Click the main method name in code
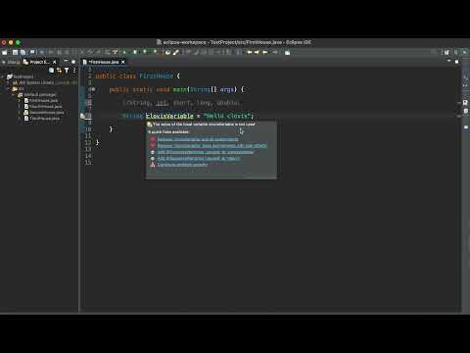The image size is (470, 353). pos(180,89)
